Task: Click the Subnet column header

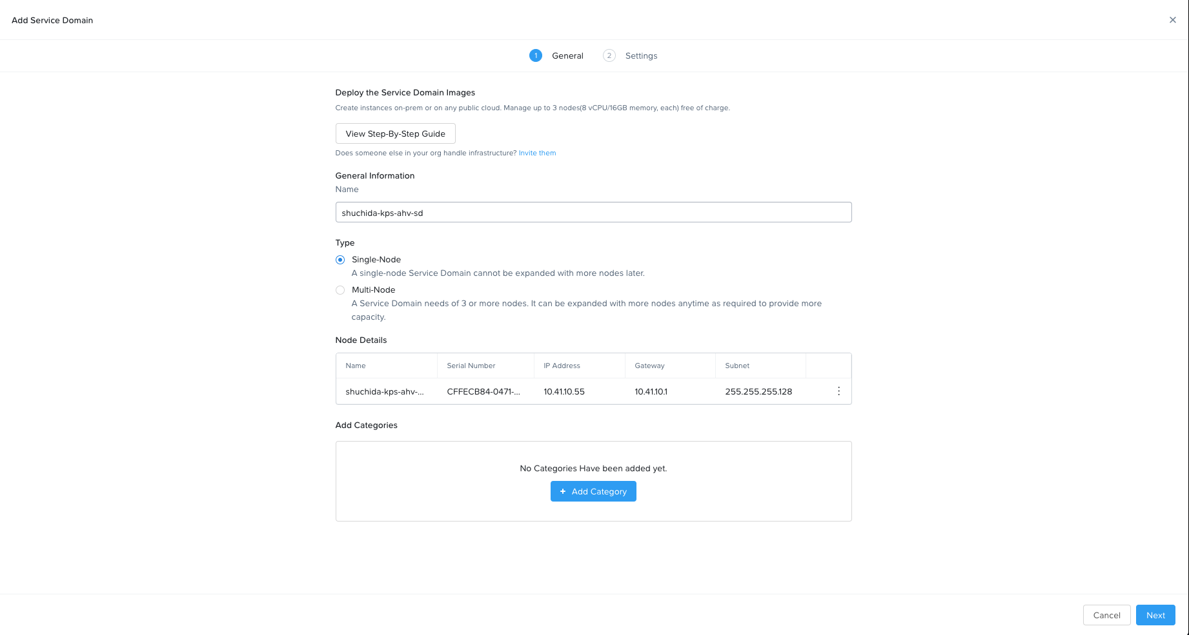Action: pyautogui.click(x=737, y=366)
